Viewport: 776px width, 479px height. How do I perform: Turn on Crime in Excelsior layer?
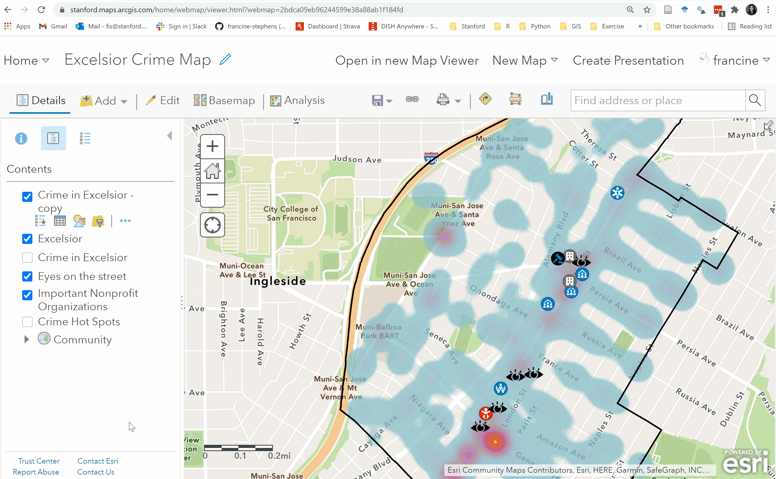[27, 258]
